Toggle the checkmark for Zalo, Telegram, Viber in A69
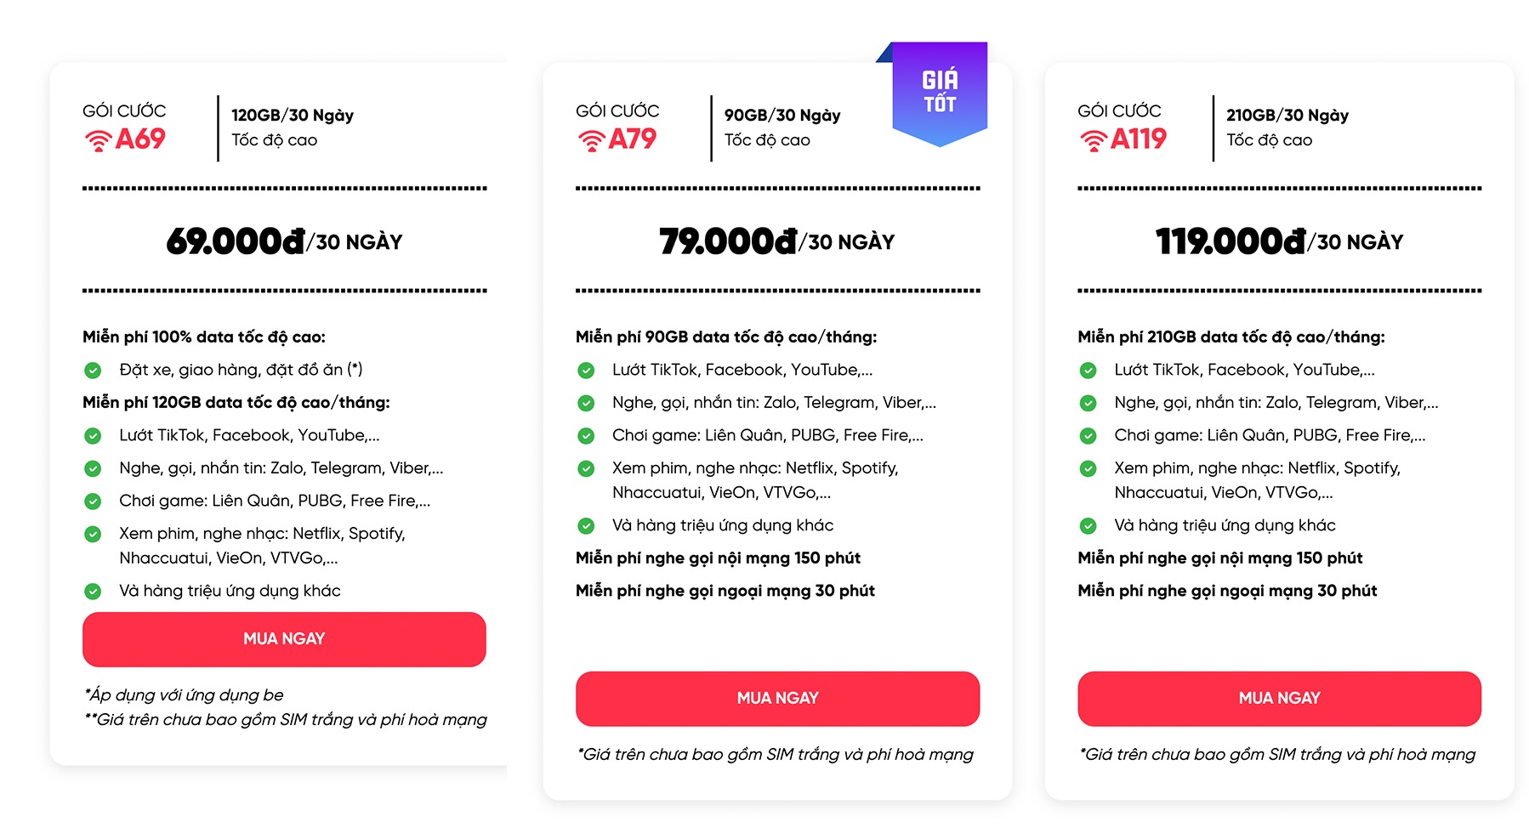The width and height of the screenshot is (1529, 833). pos(92,467)
